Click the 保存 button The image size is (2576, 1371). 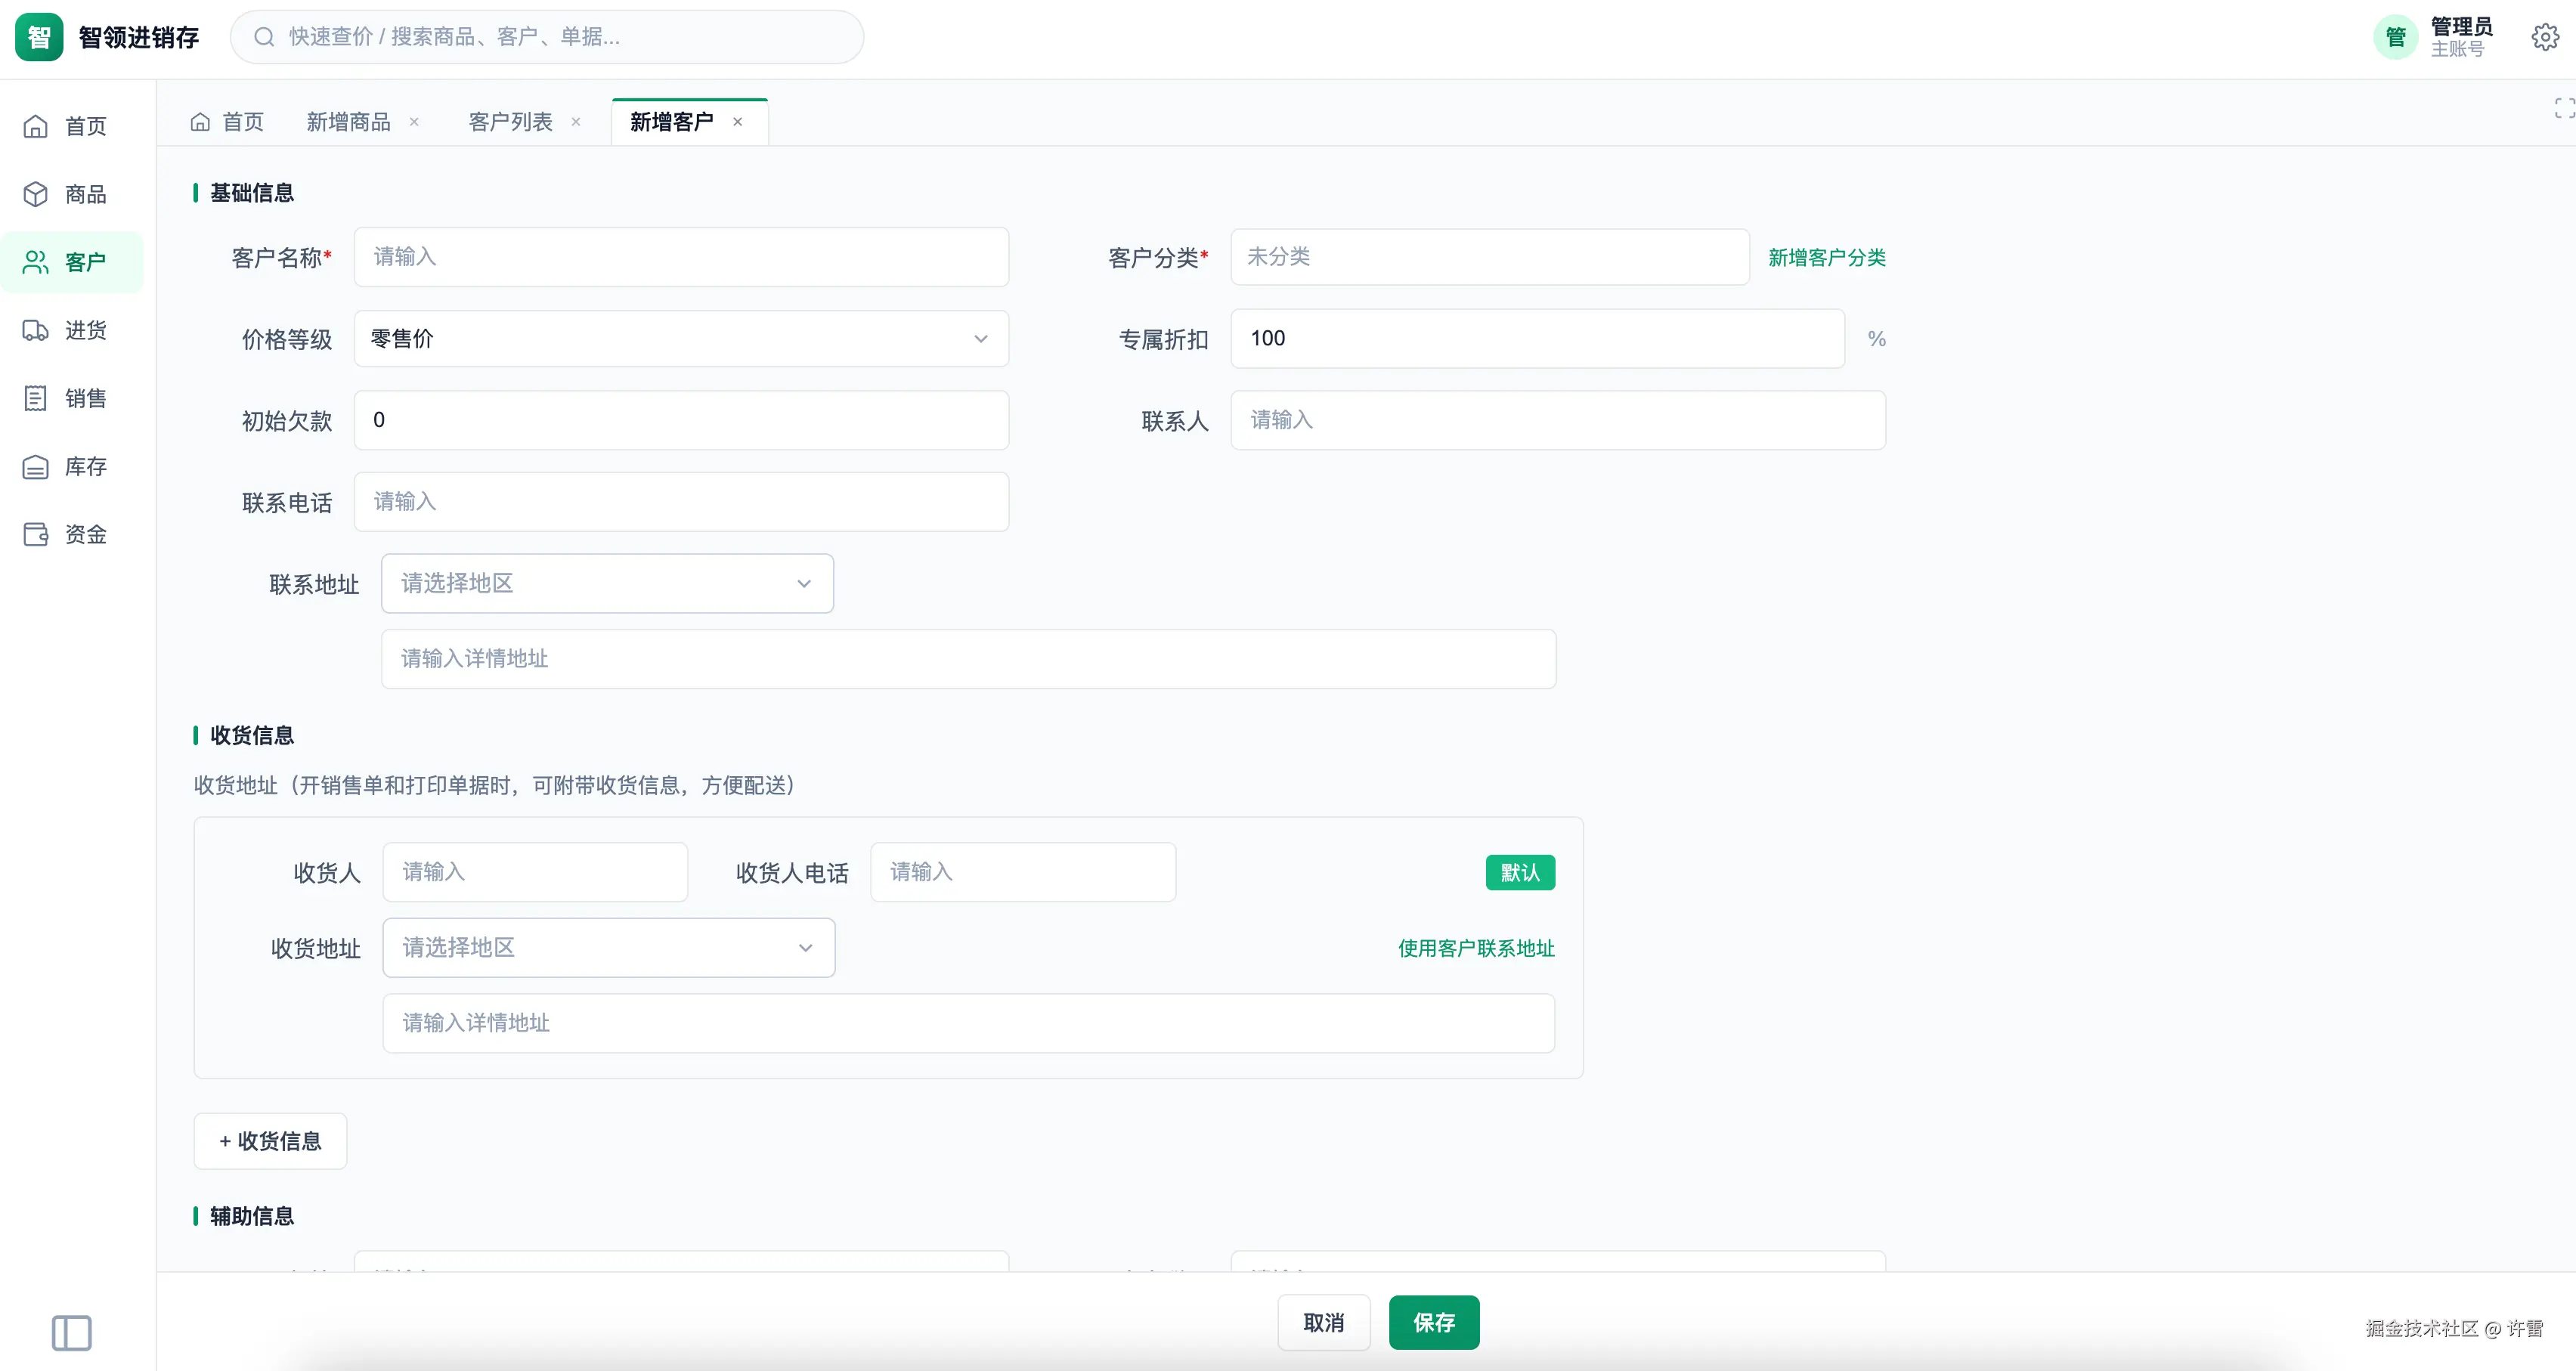tap(1434, 1323)
